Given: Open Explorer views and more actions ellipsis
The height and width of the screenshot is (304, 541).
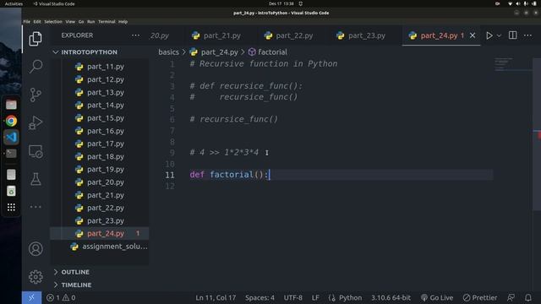Looking at the screenshot, I should pos(135,35).
